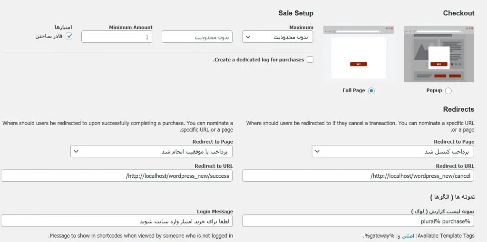The image size is (487, 242).
Task: Click the BUY button in Full Page preview
Action: [359, 64]
